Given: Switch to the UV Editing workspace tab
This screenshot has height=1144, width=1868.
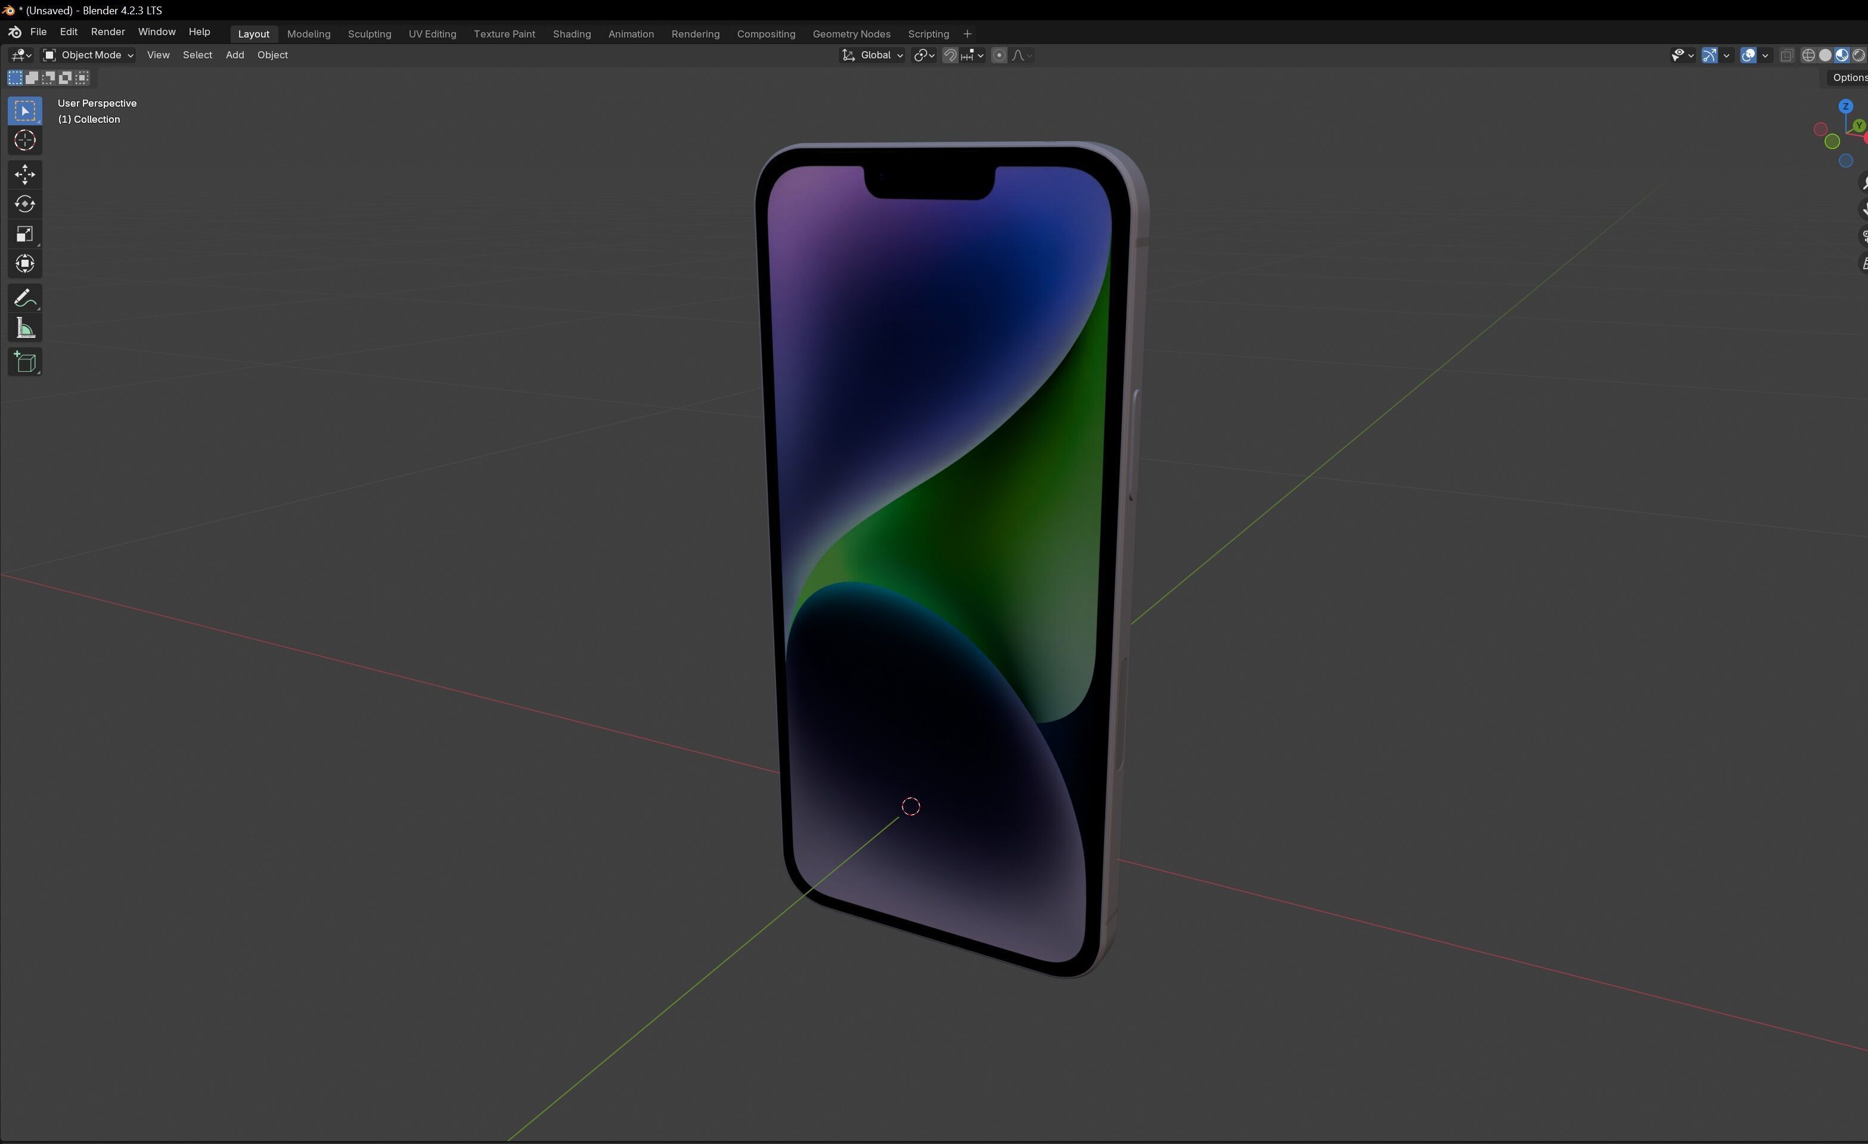Looking at the screenshot, I should tap(432, 34).
